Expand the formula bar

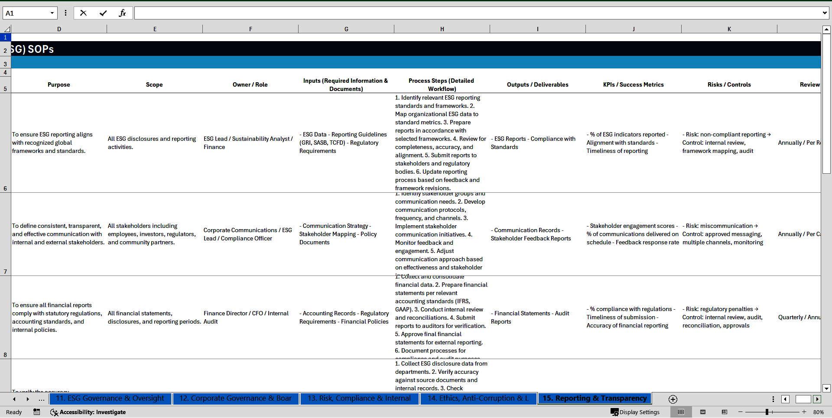(824, 13)
